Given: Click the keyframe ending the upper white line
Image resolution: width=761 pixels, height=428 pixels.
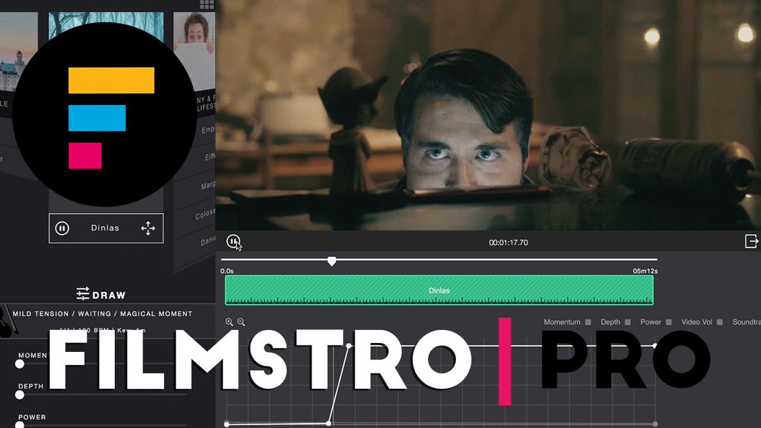Looking at the screenshot, I should pos(655,346).
